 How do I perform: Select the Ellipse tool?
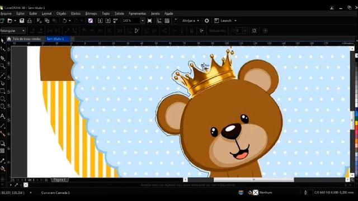tap(3, 99)
